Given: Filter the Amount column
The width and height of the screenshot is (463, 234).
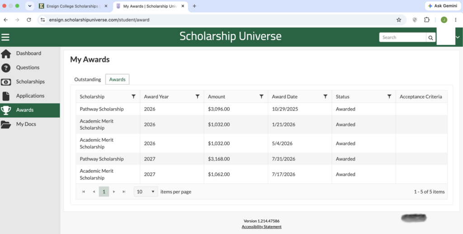Looking at the screenshot, I should [261, 96].
